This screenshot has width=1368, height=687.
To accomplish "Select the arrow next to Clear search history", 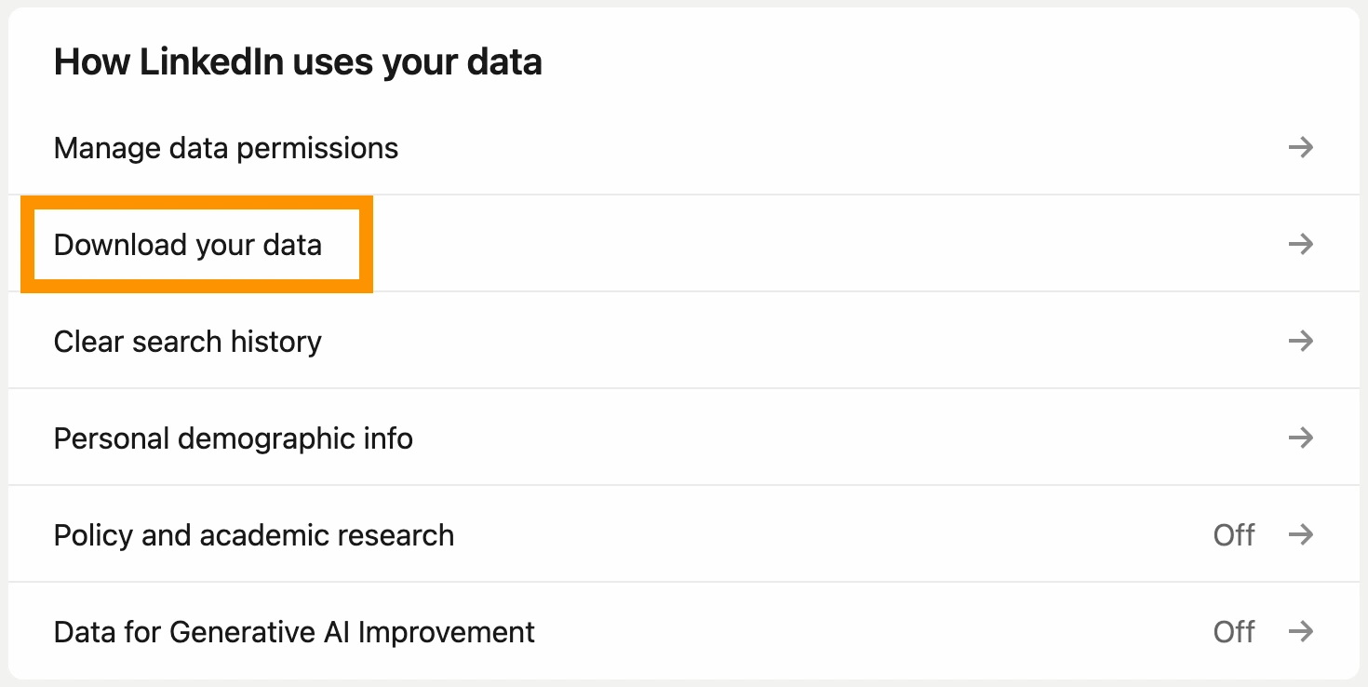I will pos(1303,341).
